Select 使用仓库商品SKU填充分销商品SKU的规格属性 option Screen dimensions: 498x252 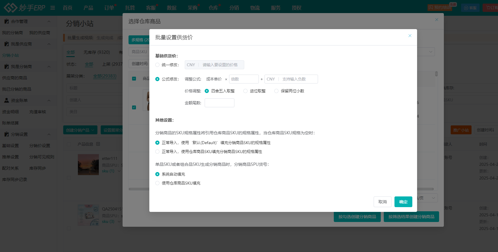(157, 152)
